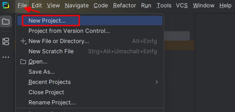Select New File or Directory... entry
Screen dimensions: 235x112
[90, 41]
